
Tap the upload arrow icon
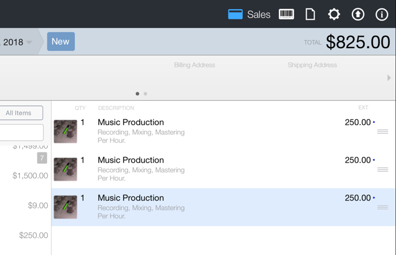[x=358, y=14]
